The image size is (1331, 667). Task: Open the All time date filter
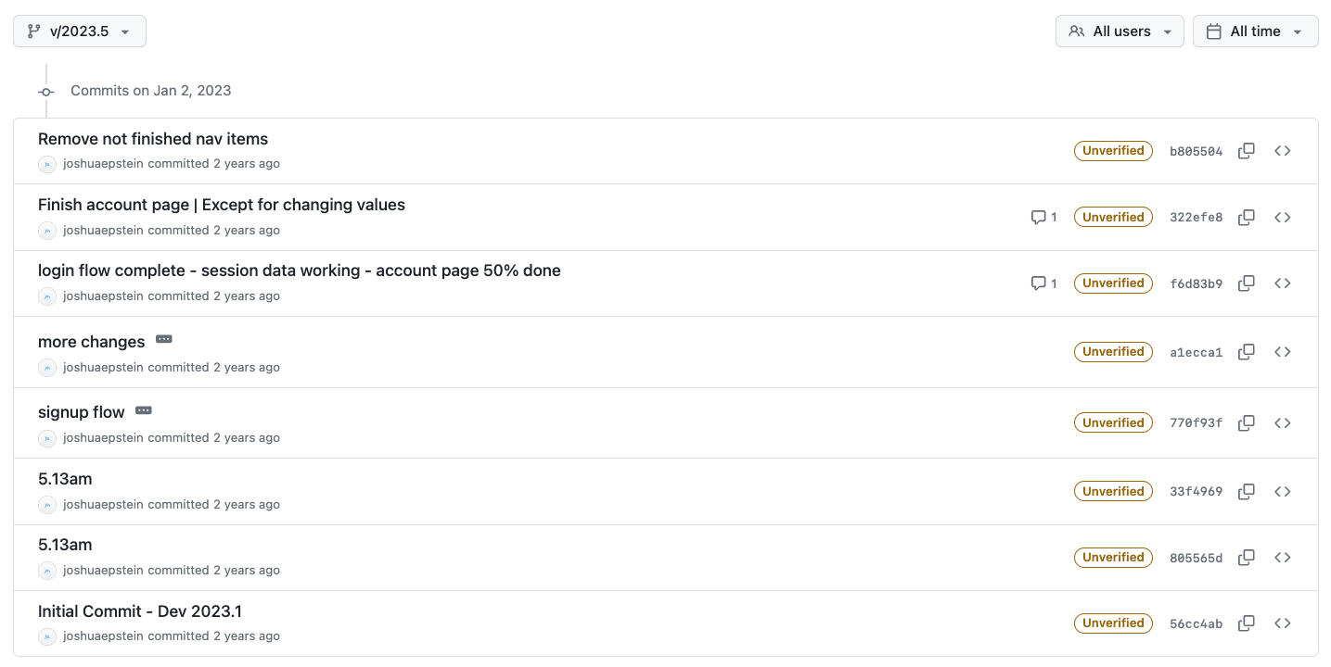pyautogui.click(x=1255, y=31)
